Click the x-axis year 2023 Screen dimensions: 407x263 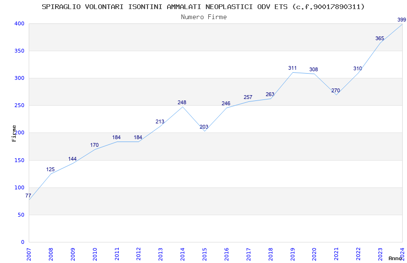coord(380,254)
